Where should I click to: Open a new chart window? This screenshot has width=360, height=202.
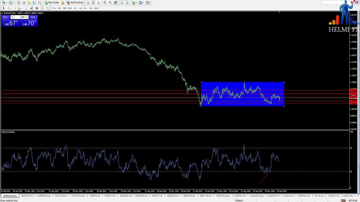tap(4, 3)
